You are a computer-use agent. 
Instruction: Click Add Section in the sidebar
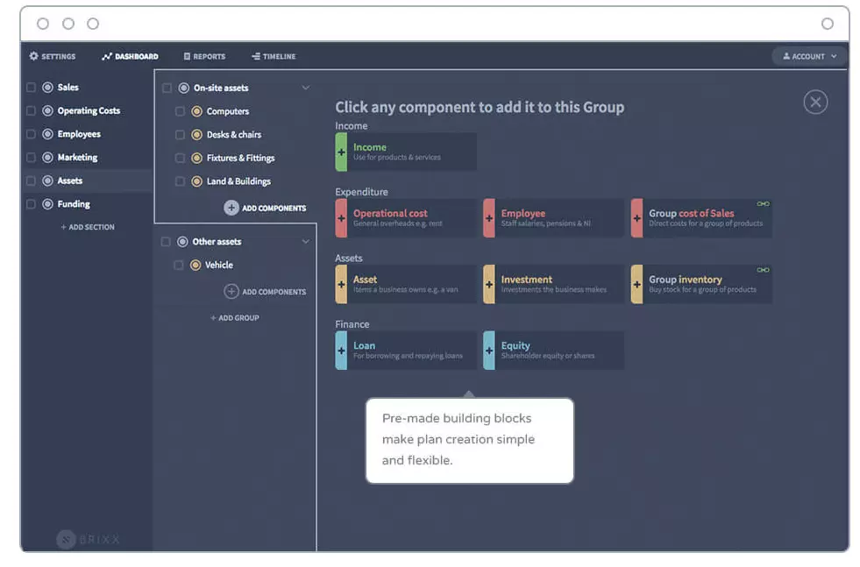(x=88, y=227)
